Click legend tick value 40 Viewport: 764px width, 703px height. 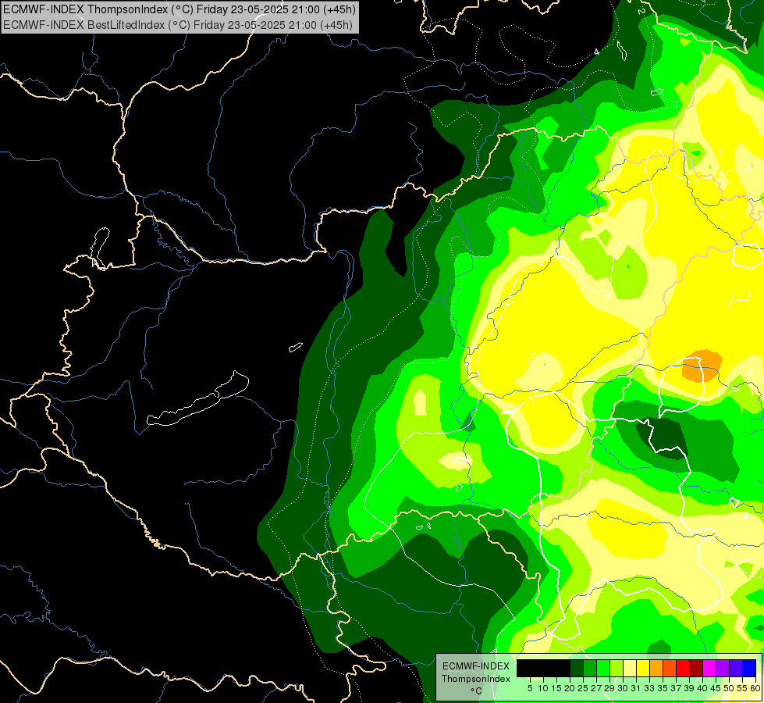(702, 688)
